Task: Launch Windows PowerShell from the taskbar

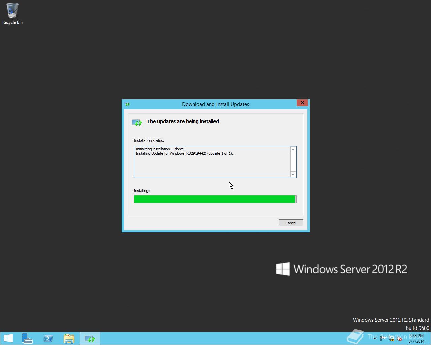Action: coord(48,338)
